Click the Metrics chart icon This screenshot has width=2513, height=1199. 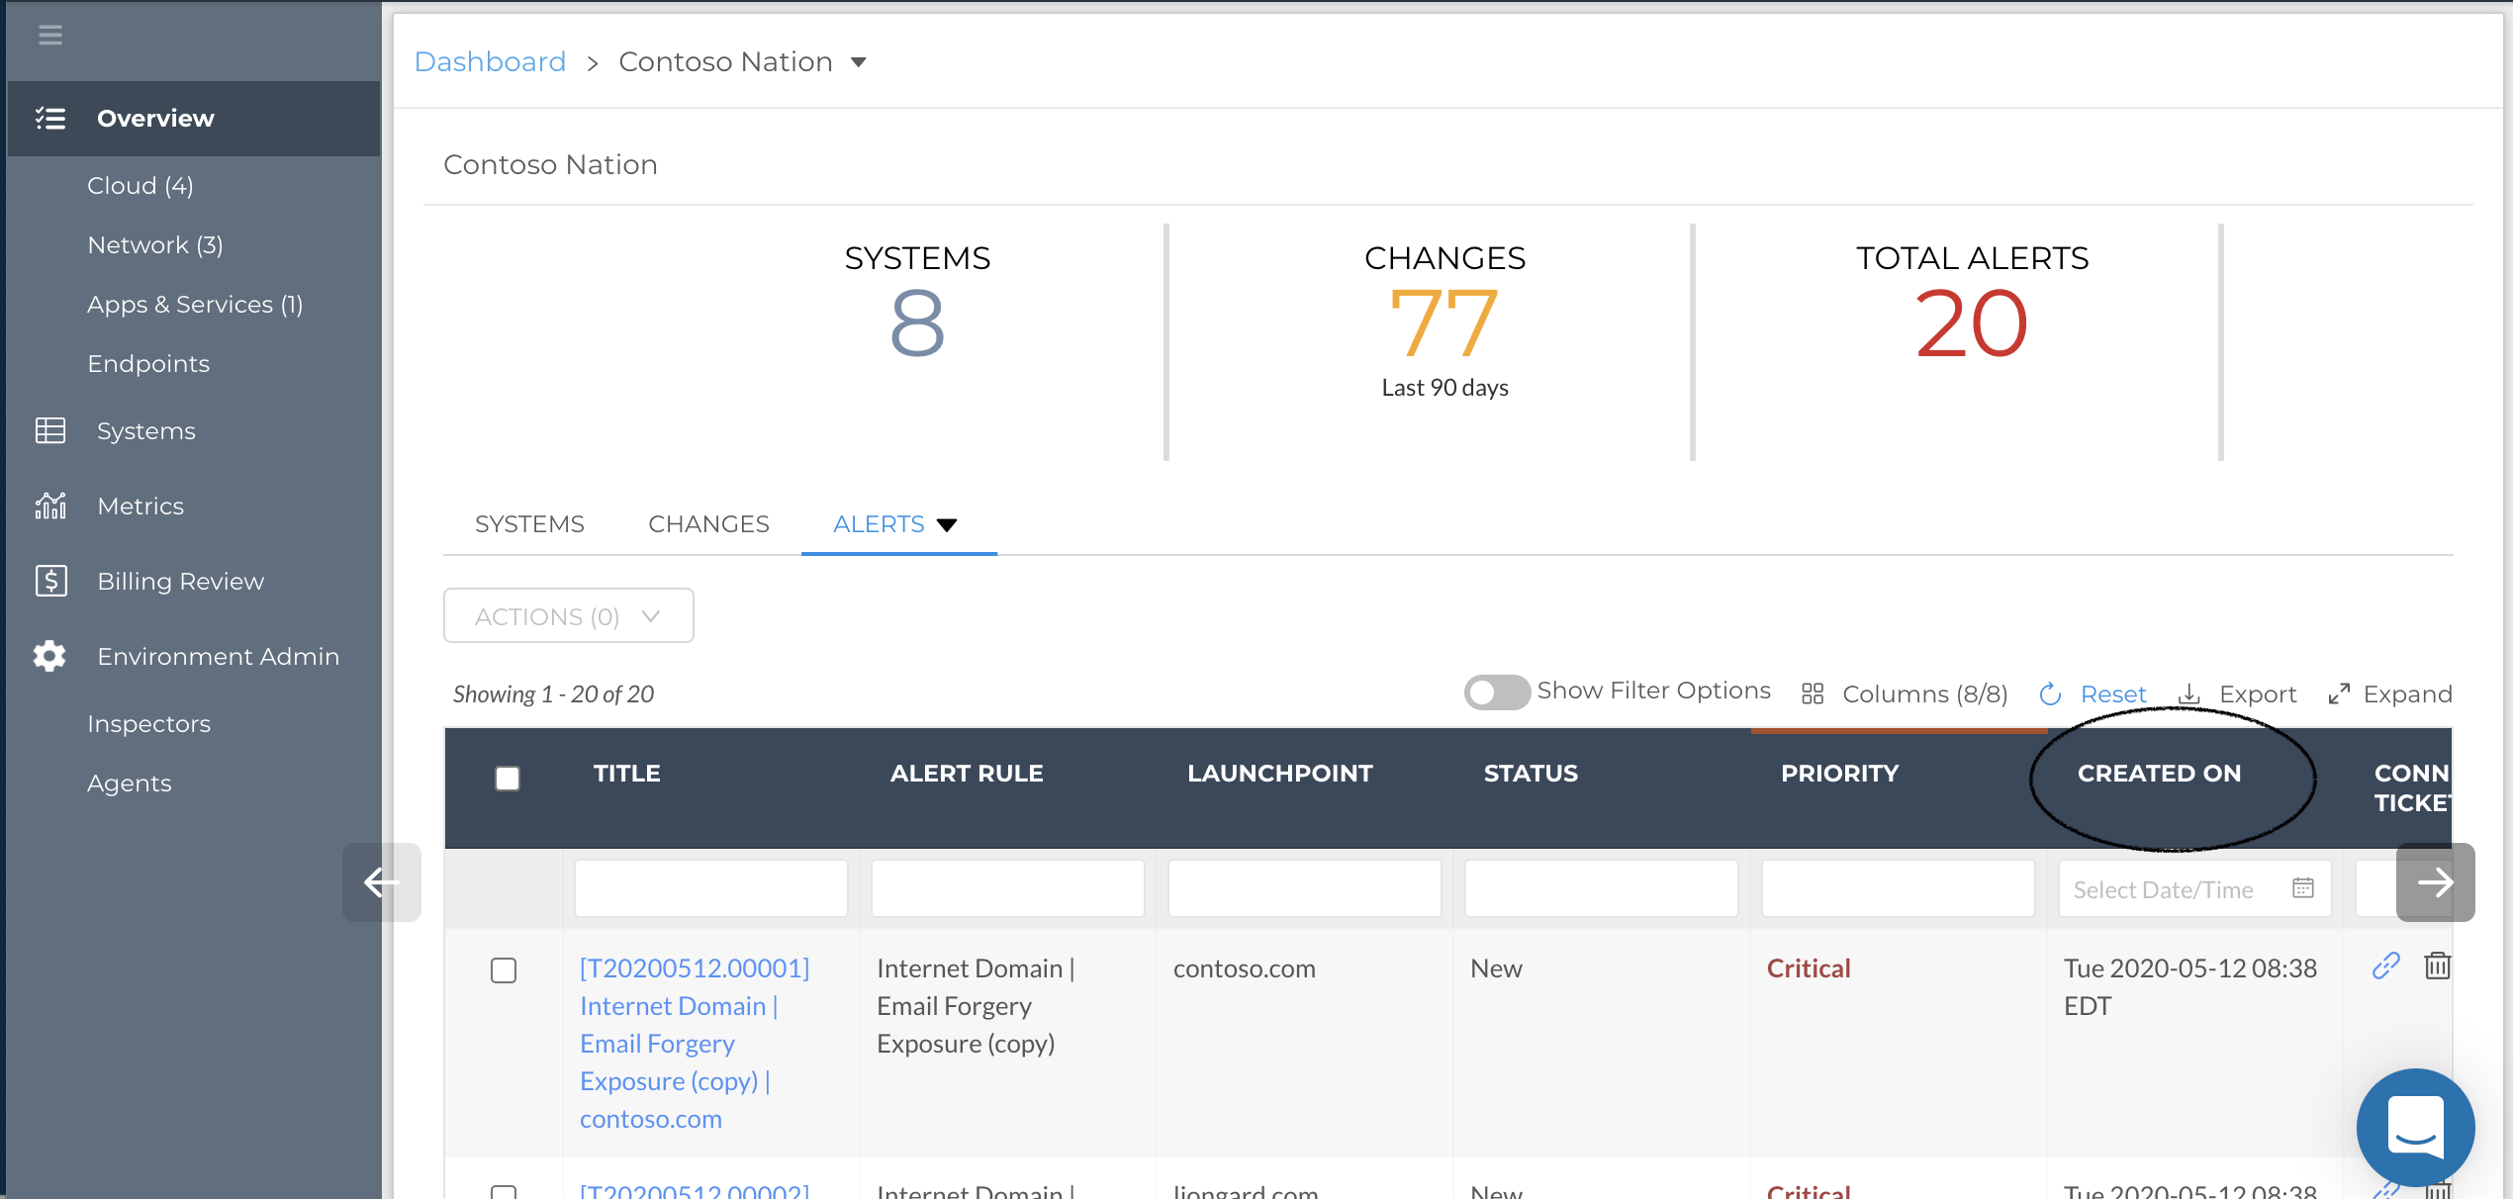click(x=50, y=506)
